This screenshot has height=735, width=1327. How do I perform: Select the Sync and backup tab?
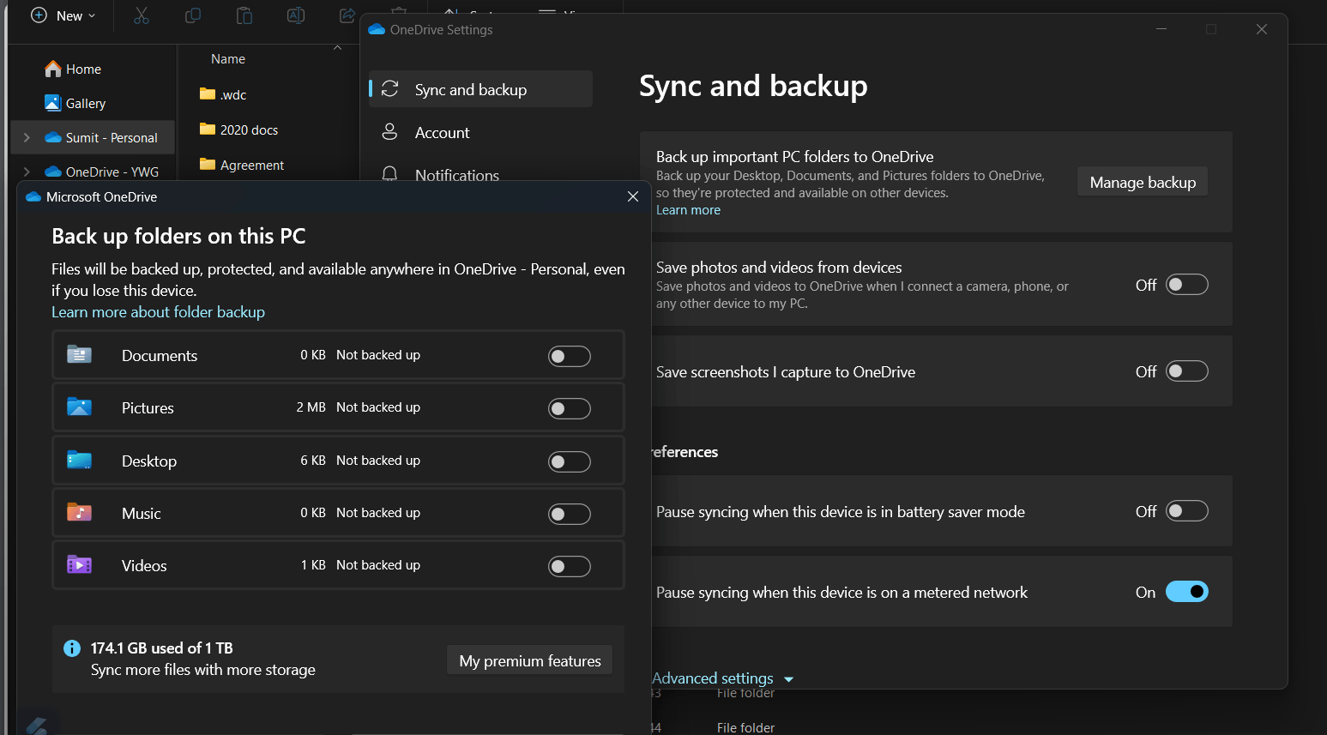(x=470, y=90)
